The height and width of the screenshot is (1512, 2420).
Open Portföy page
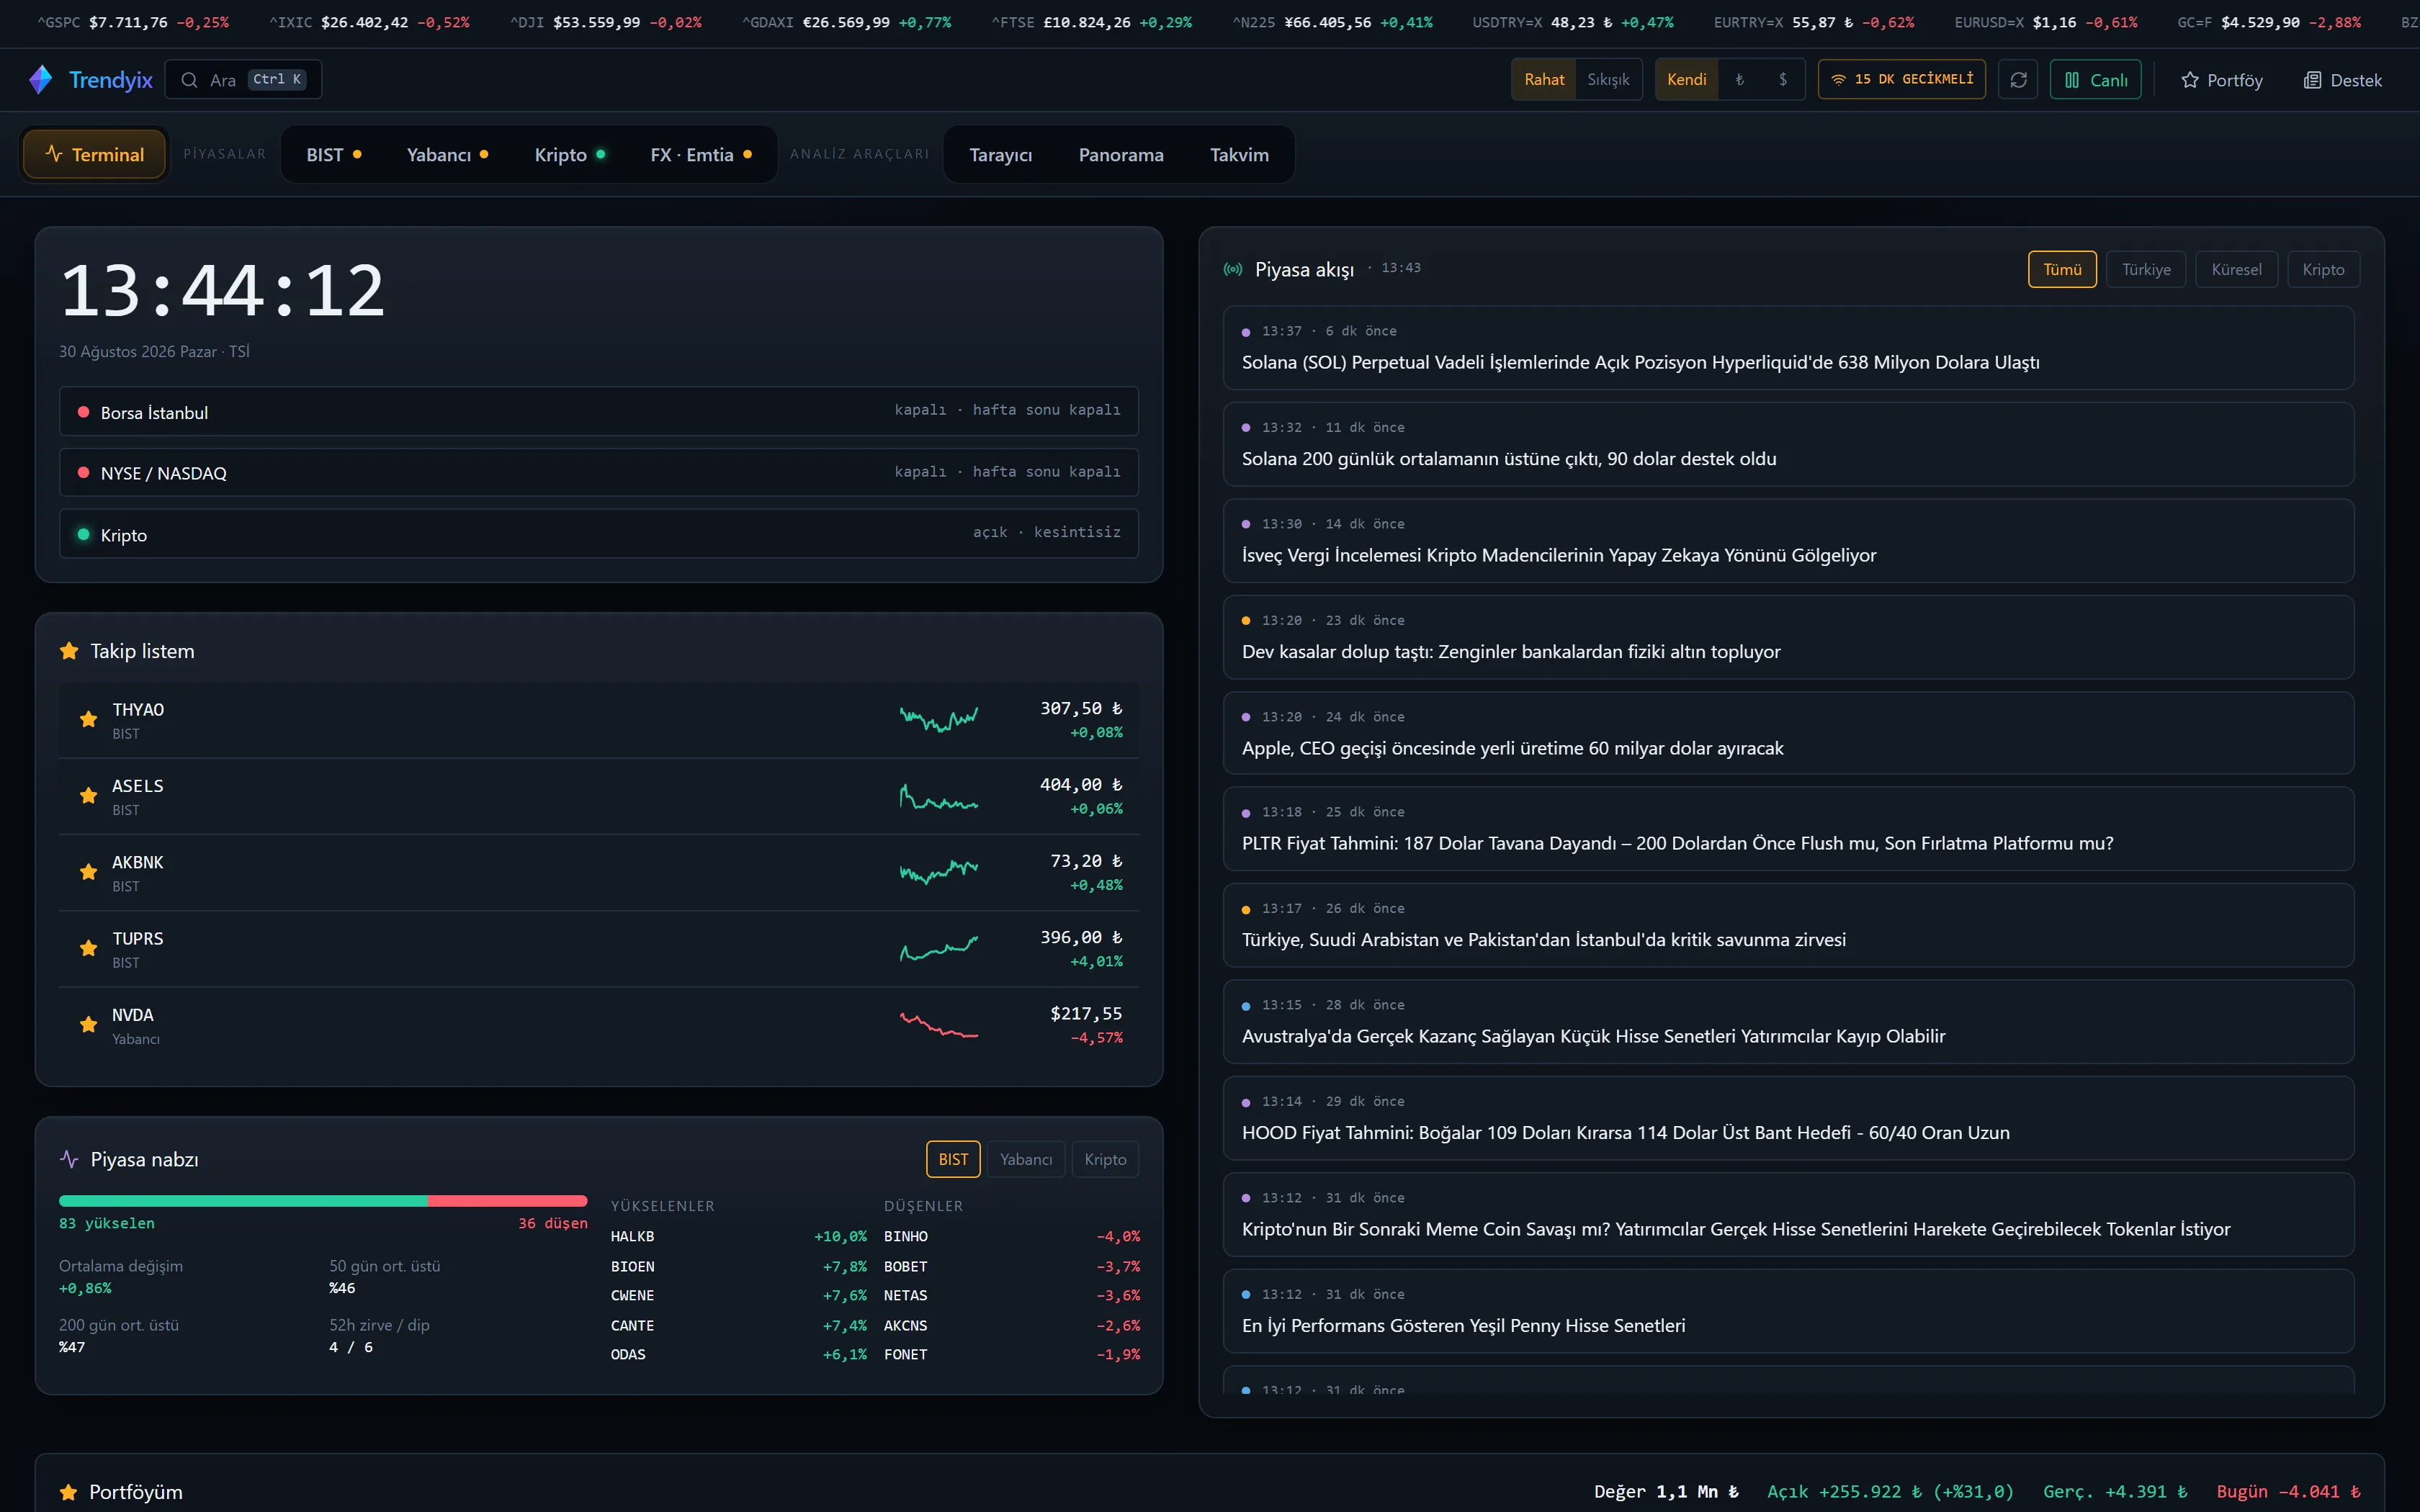click(x=2221, y=80)
